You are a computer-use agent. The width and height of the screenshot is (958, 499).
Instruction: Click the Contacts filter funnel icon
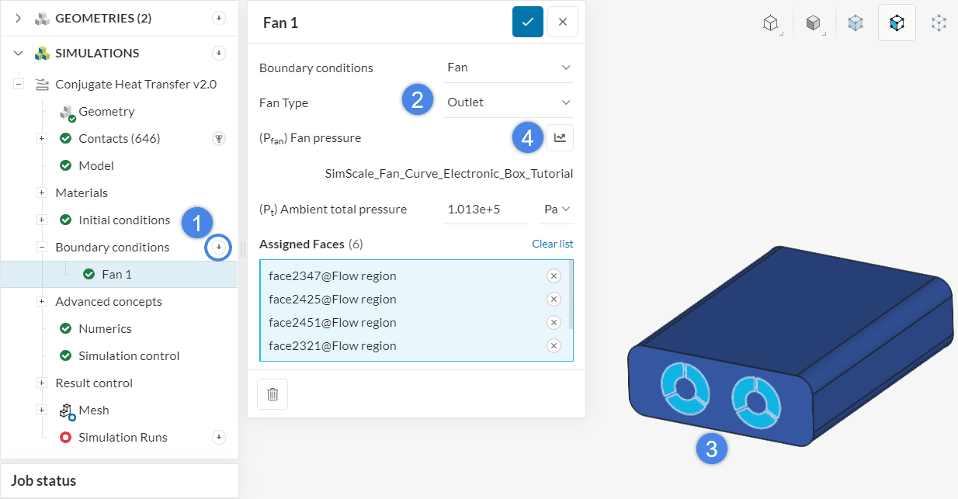[x=219, y=139]
